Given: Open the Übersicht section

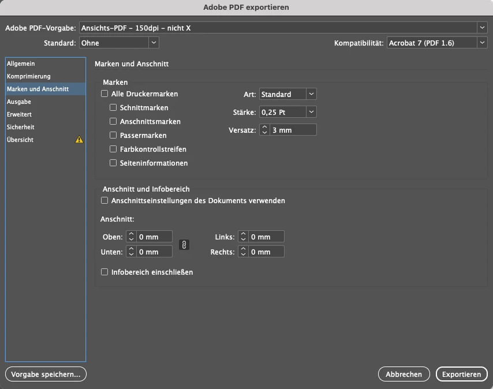Looking at the screenshot, I should click(x=45, y=140).
